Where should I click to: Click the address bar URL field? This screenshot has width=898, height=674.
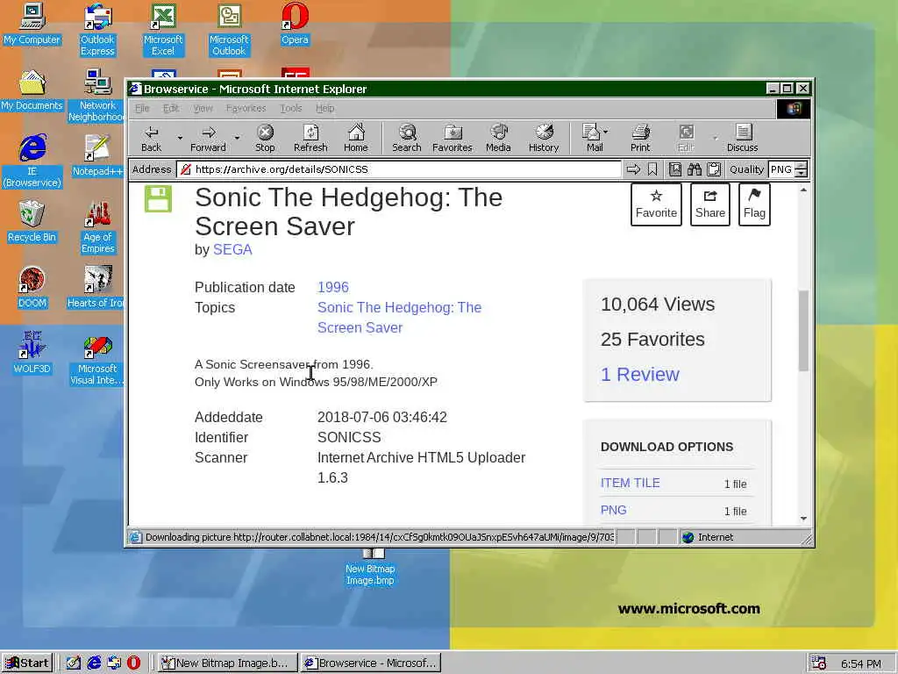[x=399, y=169]
